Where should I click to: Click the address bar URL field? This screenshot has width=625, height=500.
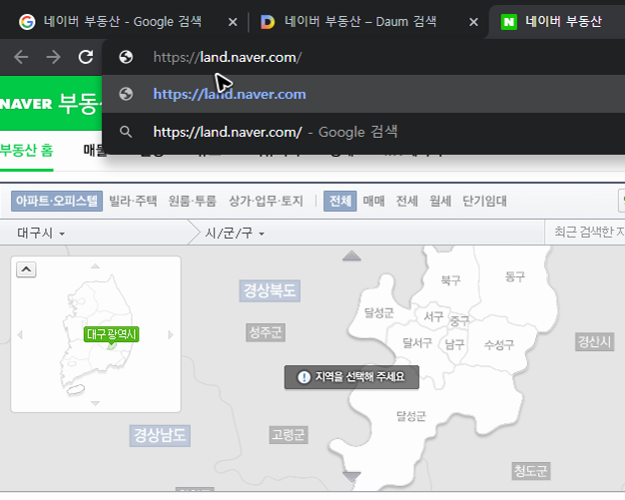pos(363,57)
